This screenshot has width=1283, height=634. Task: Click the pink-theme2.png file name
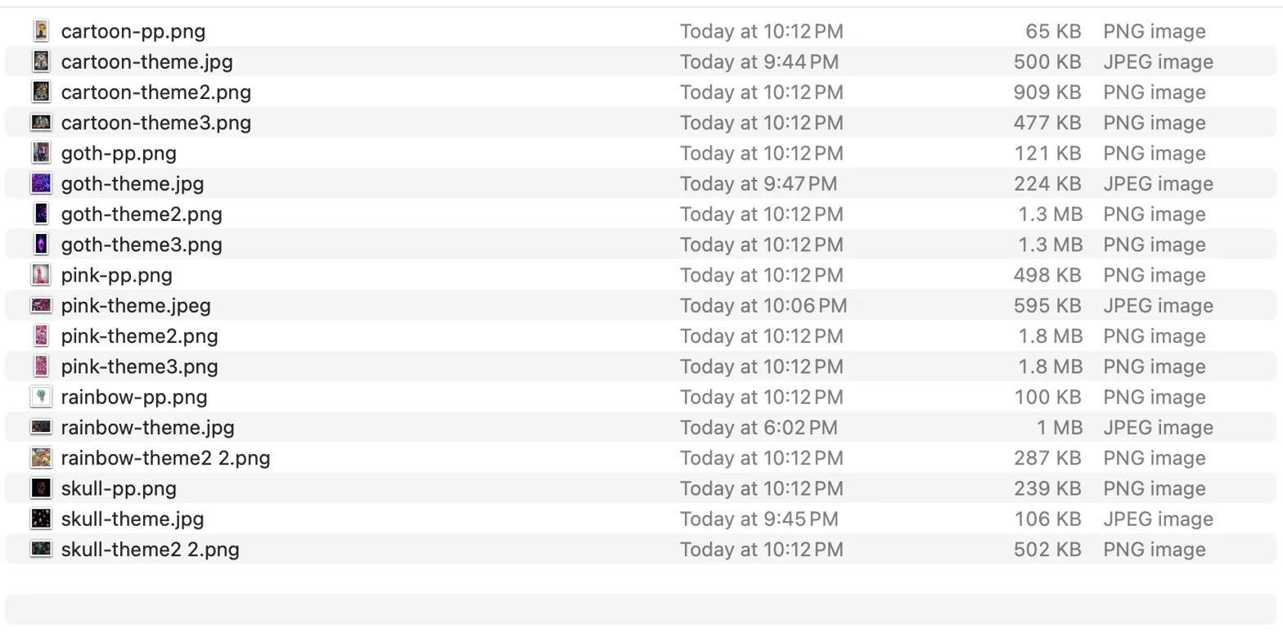tap(140, 336)
